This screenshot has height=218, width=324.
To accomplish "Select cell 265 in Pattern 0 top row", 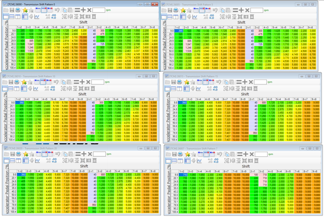I will click(21, 30).
